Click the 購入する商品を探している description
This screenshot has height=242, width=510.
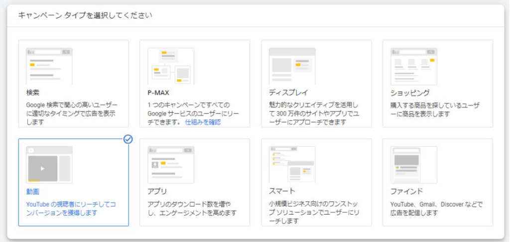(435, 110)
